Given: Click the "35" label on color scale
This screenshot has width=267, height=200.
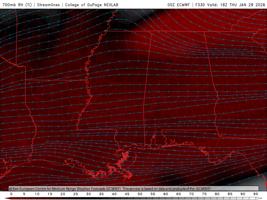Looking at the screenshot, I should click(101, 194).
